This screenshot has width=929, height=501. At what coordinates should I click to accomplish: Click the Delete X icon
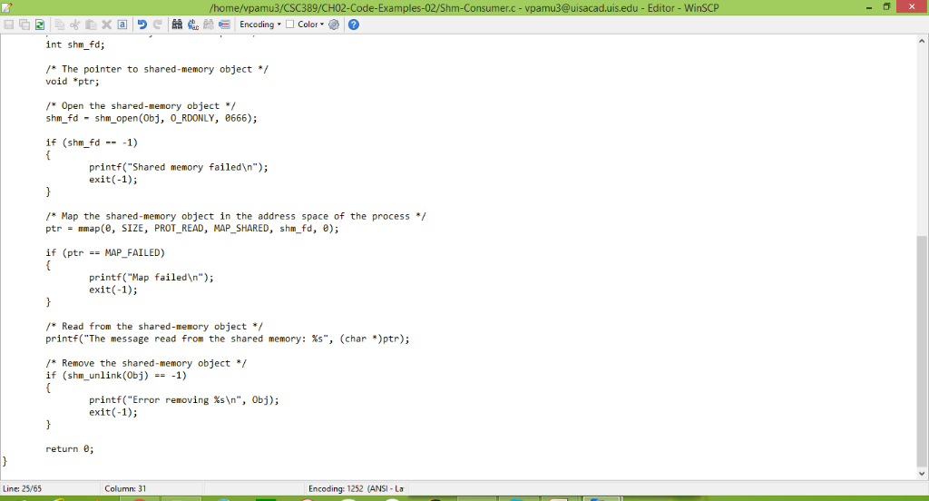(107, 25)
